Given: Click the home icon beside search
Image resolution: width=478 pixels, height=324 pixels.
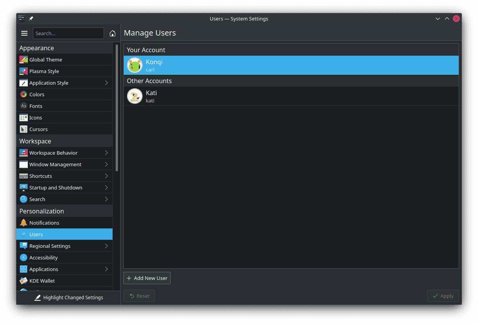Looking at the screenshot, I should 112,33.
